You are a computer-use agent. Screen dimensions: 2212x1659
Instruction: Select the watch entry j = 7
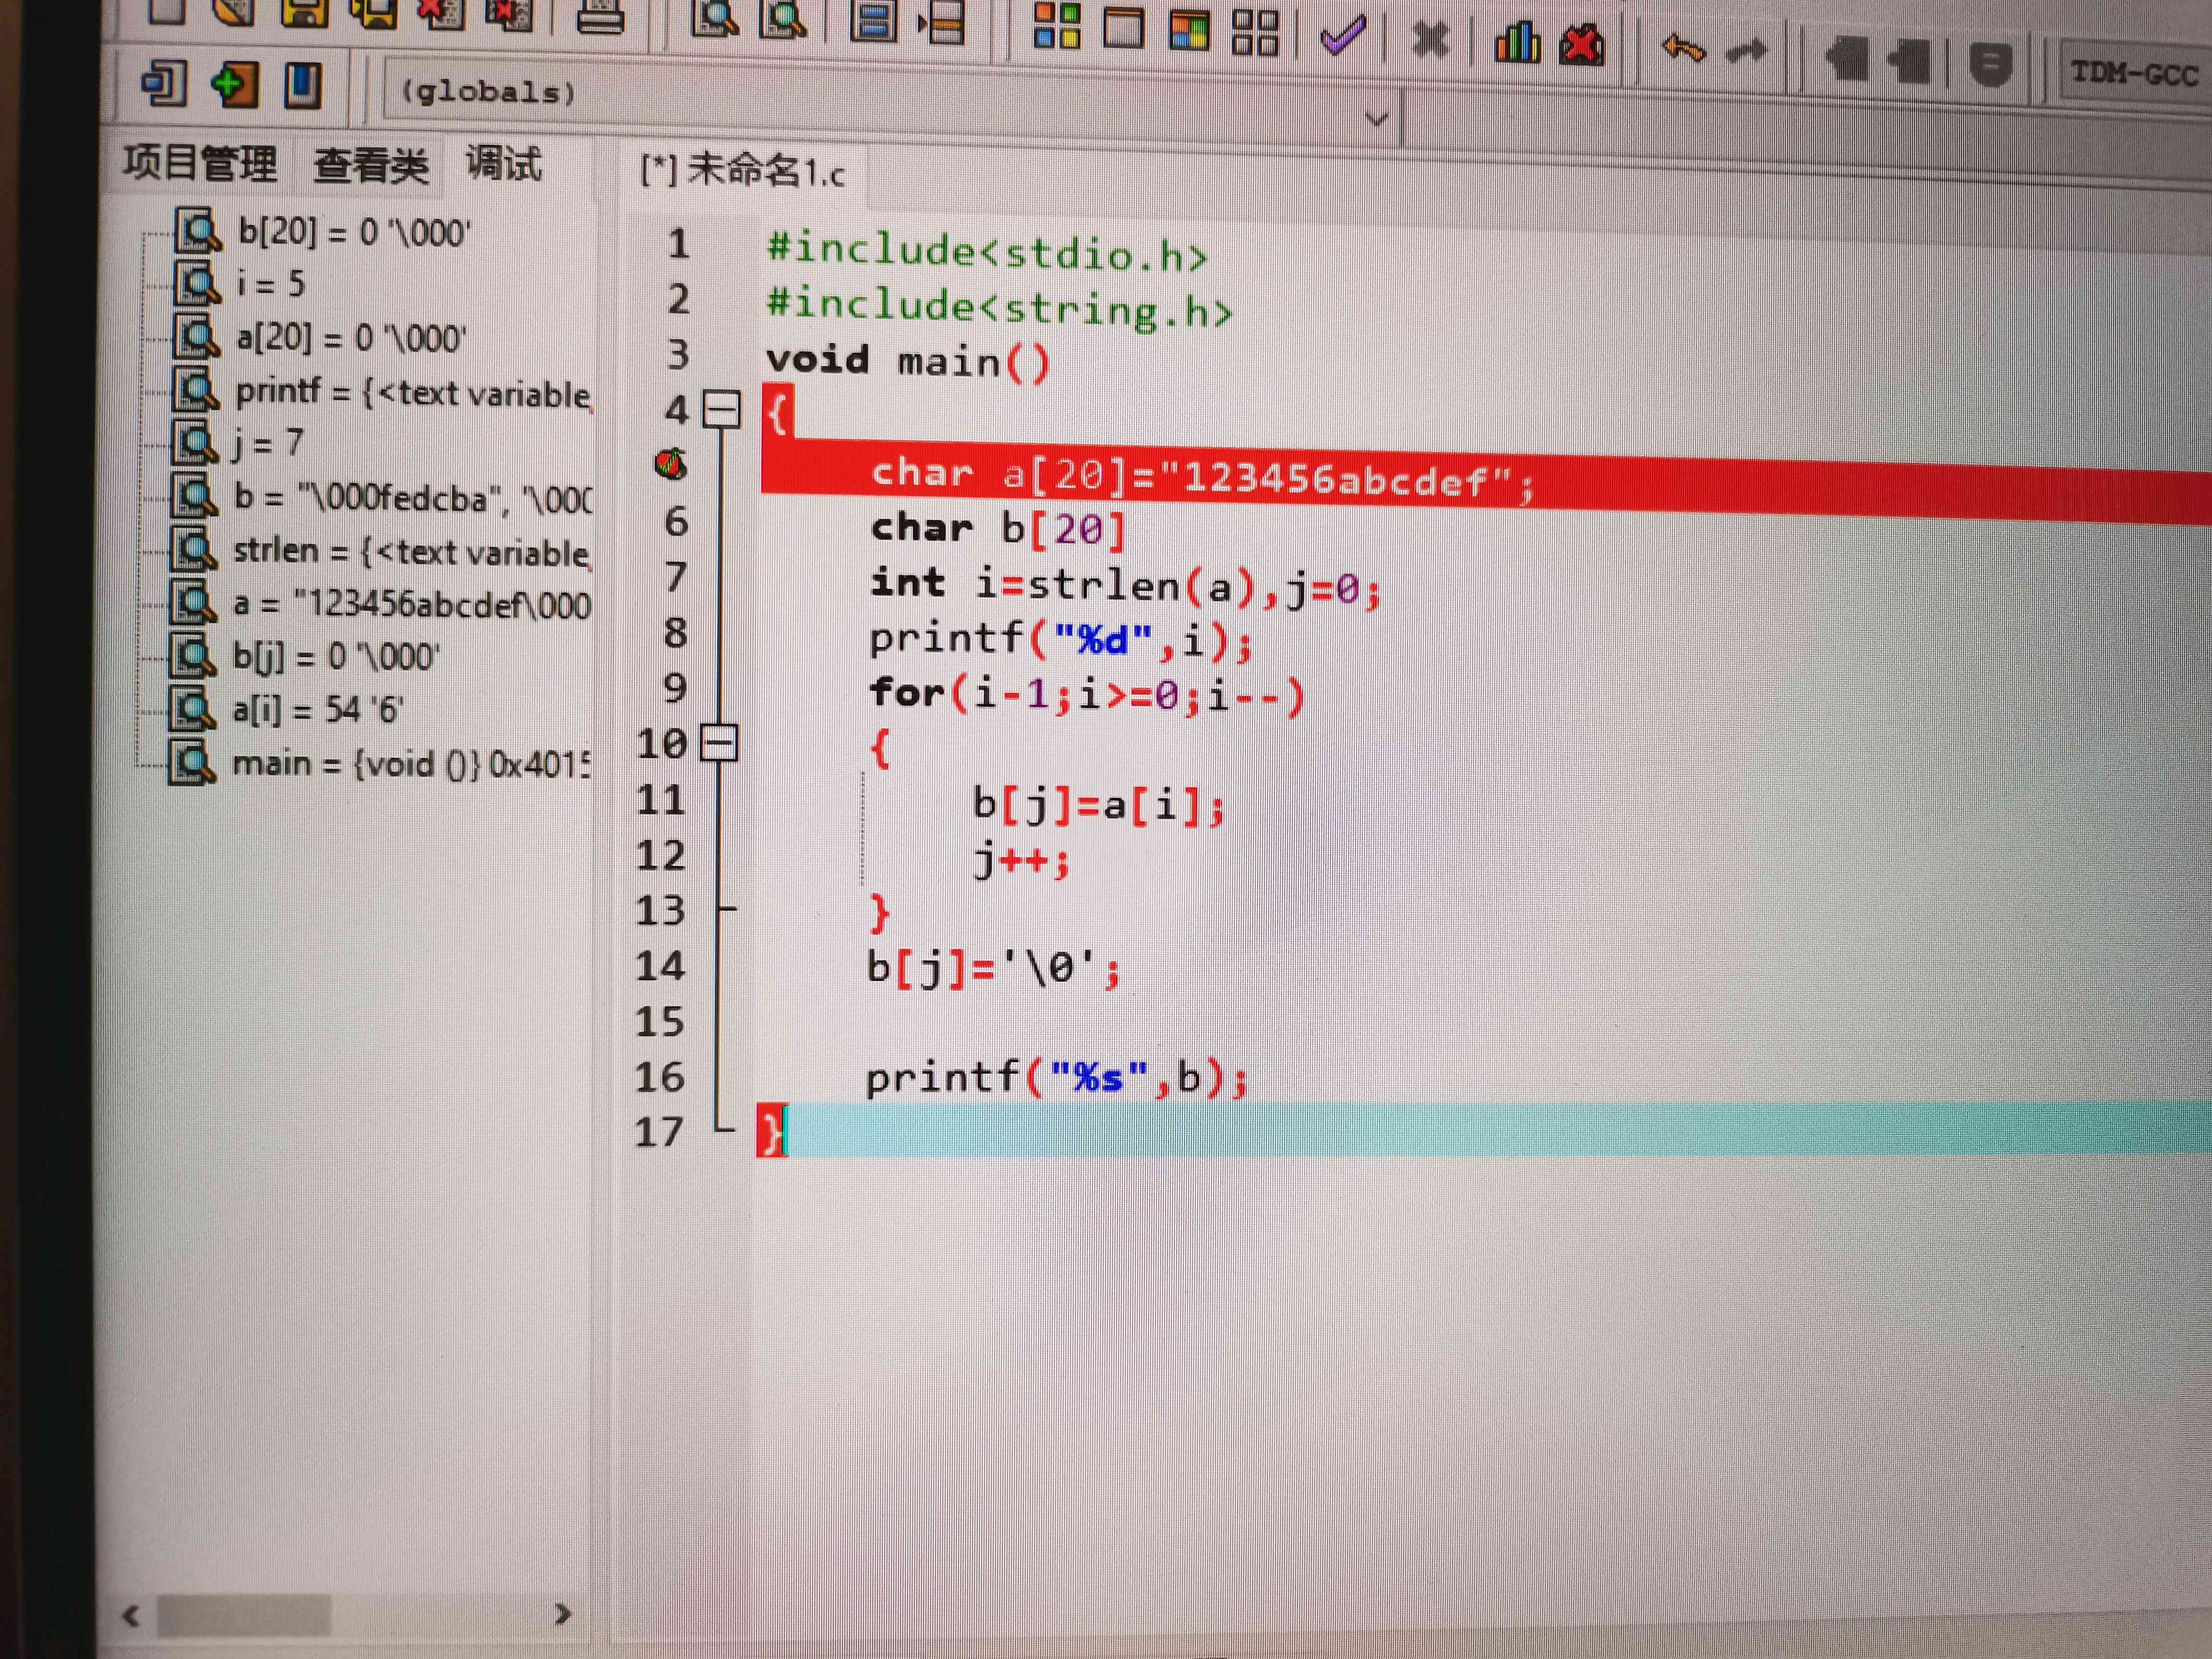pyautogui.click(x=267, y=442)
